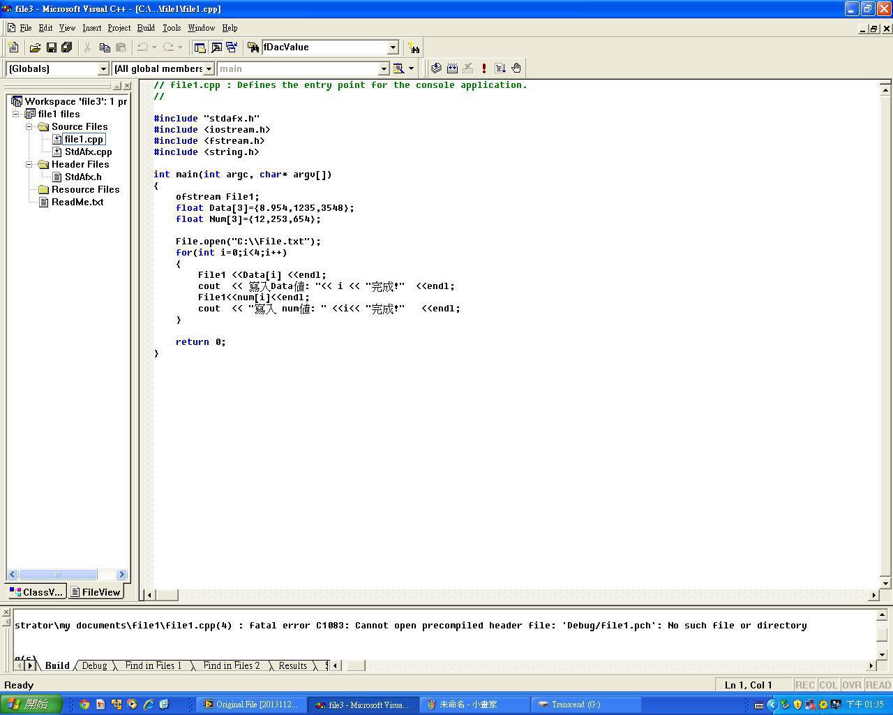The width and height of the screenshot is (893, 715).
Task: Click the Build project toolbar icon
Action: 452,68
